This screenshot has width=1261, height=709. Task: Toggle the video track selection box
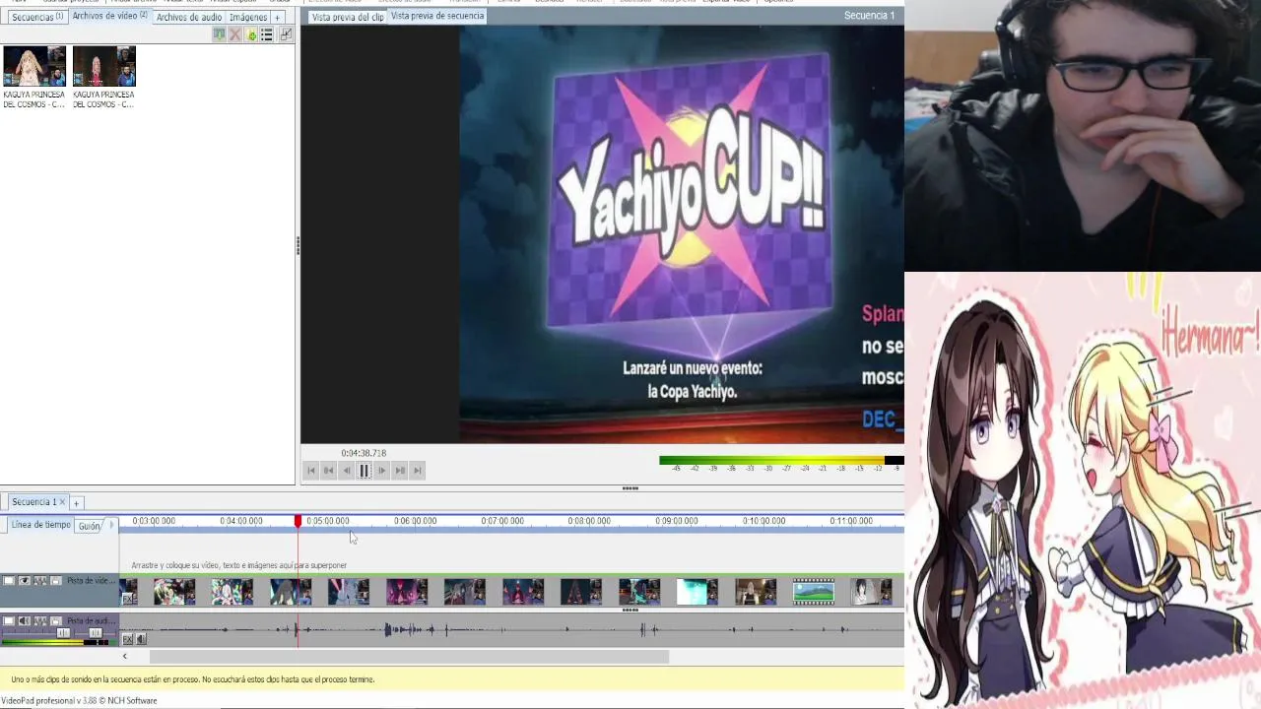point(9,580)
